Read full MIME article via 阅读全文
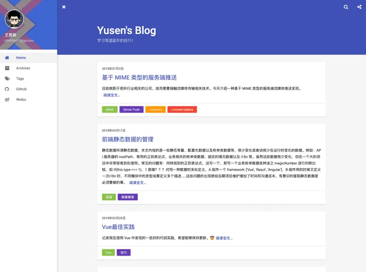Viewport: 366px width, 272px height. [112, 95]
